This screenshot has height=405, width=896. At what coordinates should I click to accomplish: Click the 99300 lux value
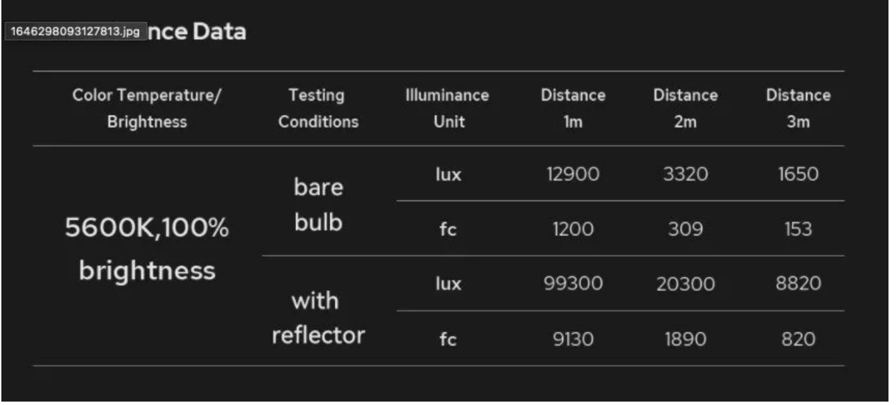(572, 283)
